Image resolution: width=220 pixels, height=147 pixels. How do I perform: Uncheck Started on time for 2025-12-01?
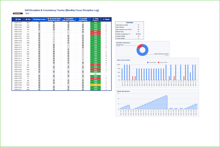pos(39,22)
